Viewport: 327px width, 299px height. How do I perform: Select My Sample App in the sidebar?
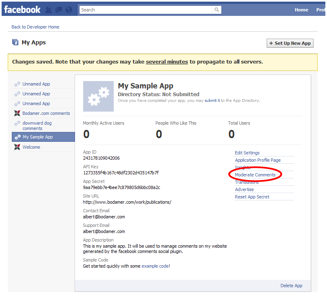[43, 137]
